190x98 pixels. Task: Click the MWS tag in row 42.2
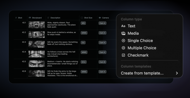[x=84, y=33]
